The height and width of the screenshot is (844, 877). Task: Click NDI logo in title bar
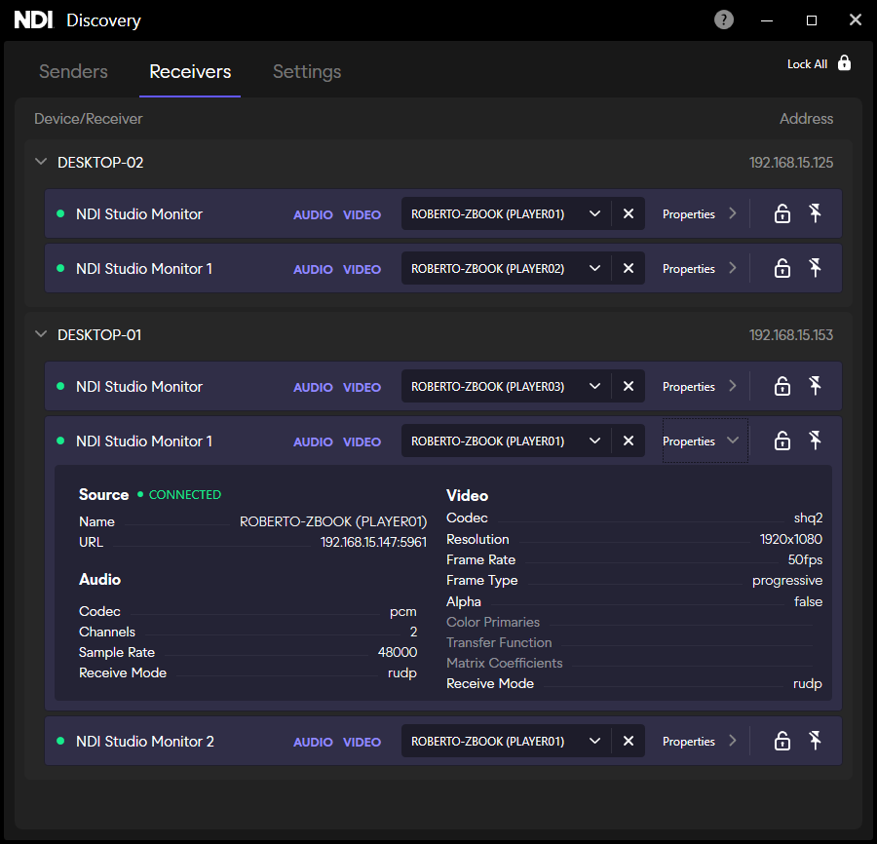[x=33, y=20]
